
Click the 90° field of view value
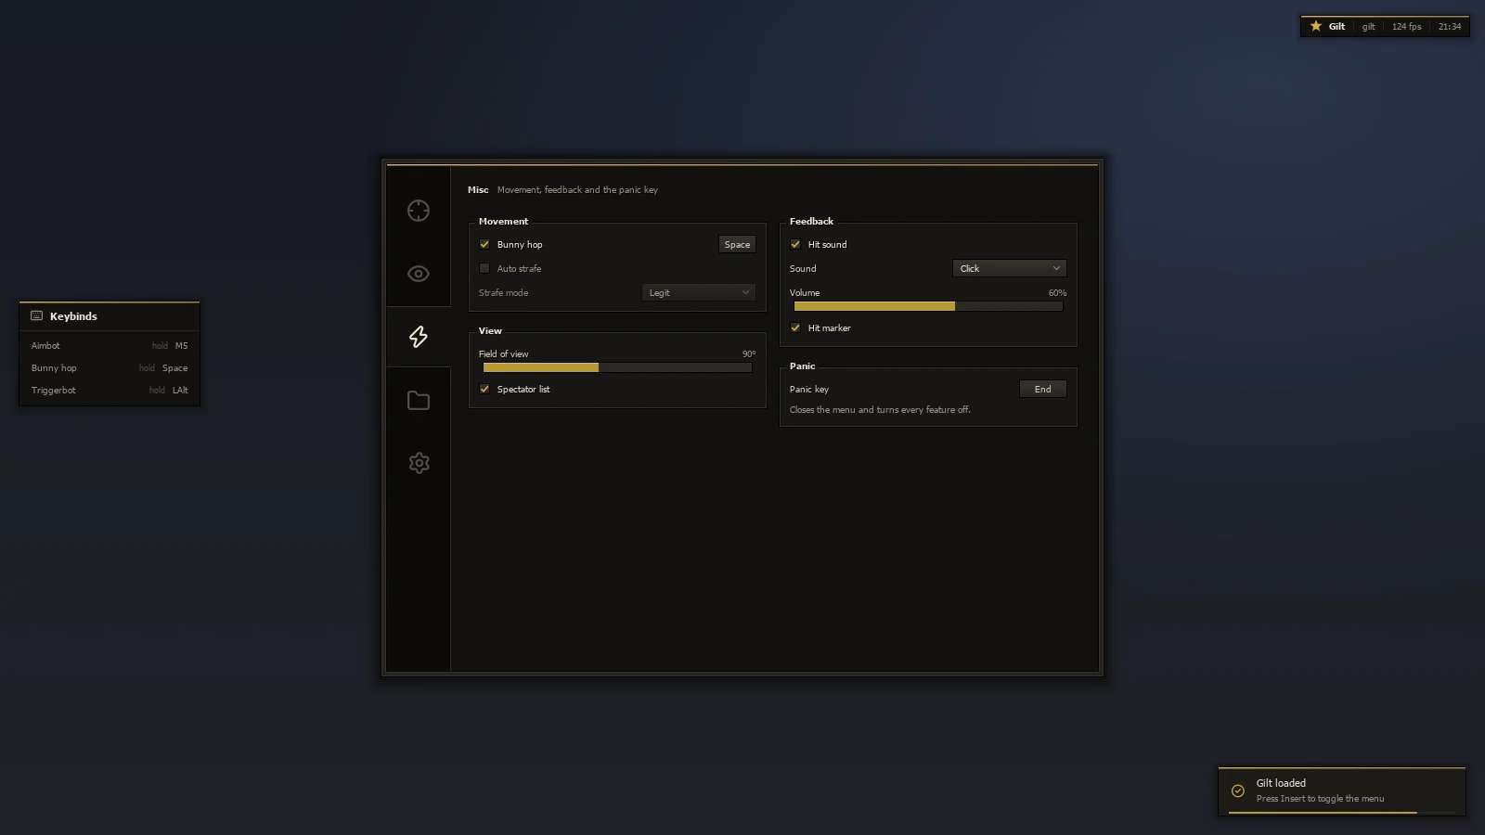[x=749, y=353]
